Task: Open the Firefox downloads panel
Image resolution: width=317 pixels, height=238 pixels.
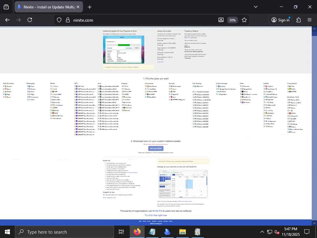Action: [x=221, y=20]
